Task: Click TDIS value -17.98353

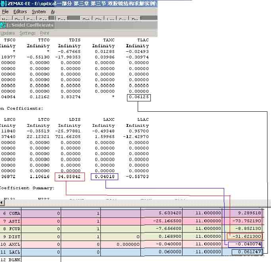Action: pyautogui.click(x=68, y=57)
